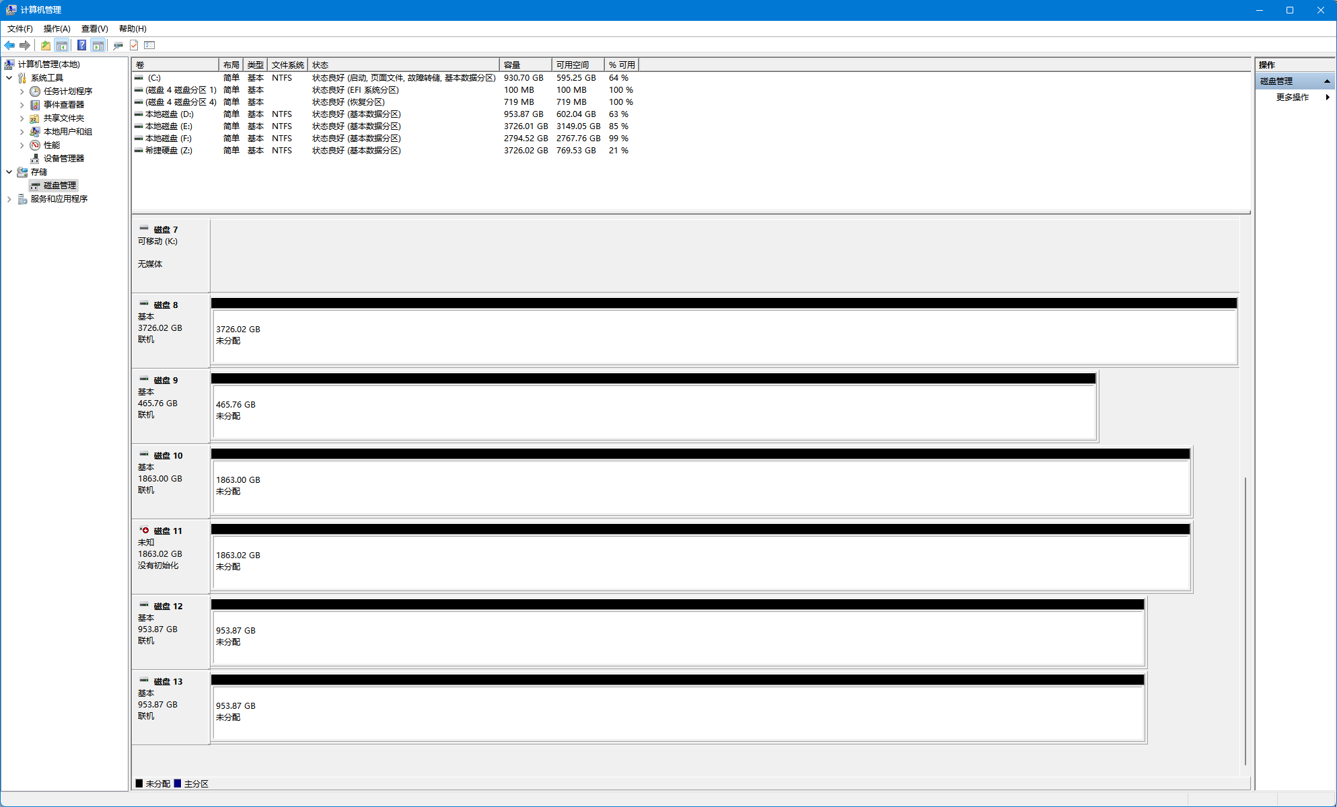Click the 事件查看器 log icon

tap(35, 105)
